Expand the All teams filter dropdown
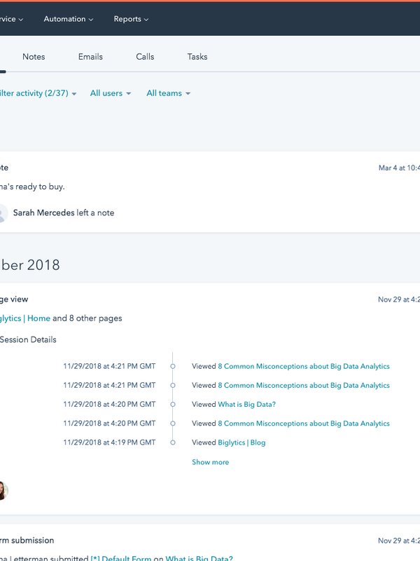Screen dimensions: 420x561 pos(168,93)
